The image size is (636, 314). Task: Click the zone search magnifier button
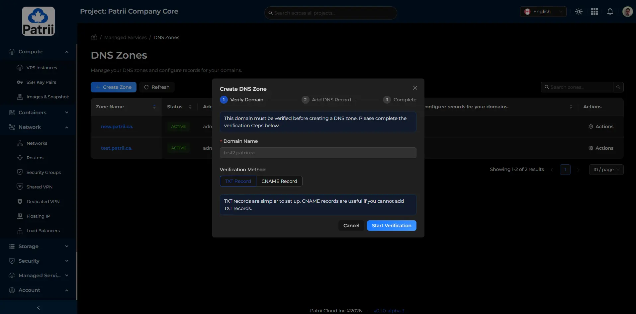point(618,87)
